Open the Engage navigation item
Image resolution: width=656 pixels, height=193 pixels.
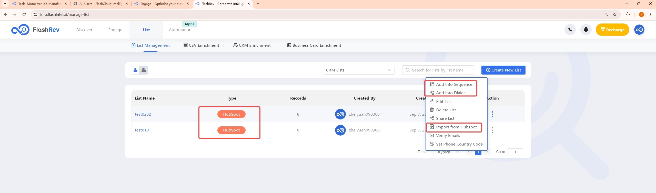tap(115, 30)
